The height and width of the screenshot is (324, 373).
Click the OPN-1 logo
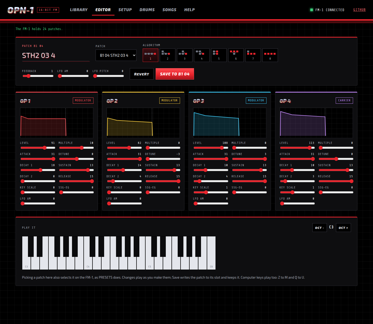(x=21, y=10)
